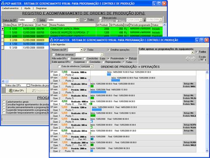This screenshot has width=210, height=158.
Task: Select the Cadastramentos gerais option
Action: 4,102
